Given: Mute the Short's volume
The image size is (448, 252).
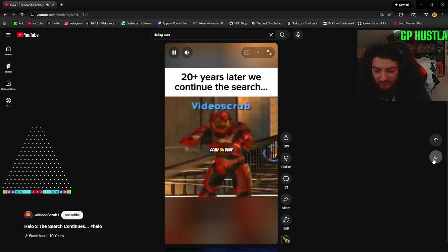Looking at the screenshot, I should [187, 52].
